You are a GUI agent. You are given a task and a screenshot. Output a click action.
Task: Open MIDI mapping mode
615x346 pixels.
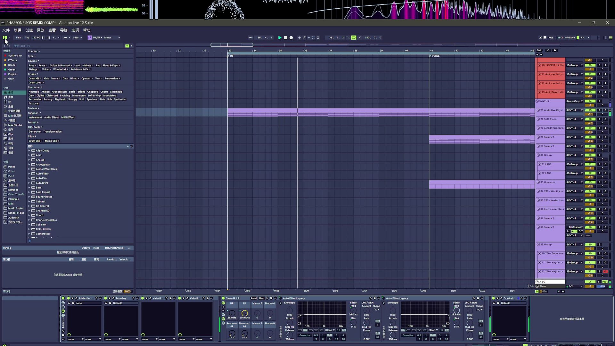[560, 37]
